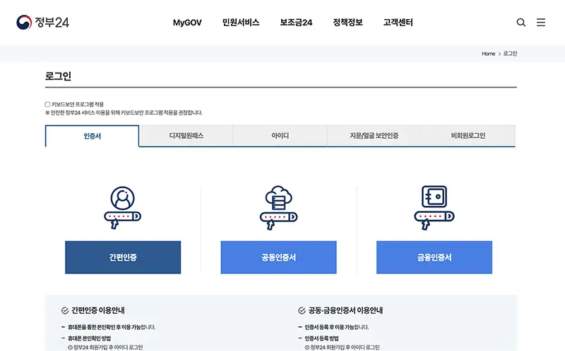Click the 로그인 page title

click(58, 76)
